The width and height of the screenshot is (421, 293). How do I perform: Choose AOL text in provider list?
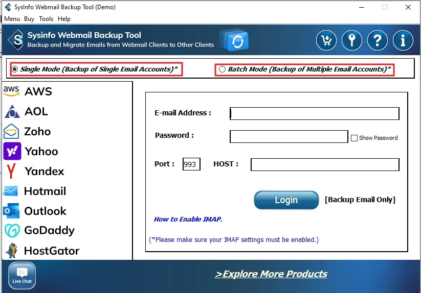[36, 111]
